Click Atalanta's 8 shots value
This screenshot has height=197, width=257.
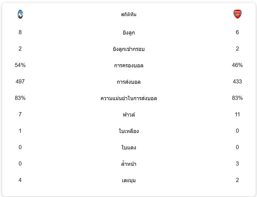[x=20, y=32]
